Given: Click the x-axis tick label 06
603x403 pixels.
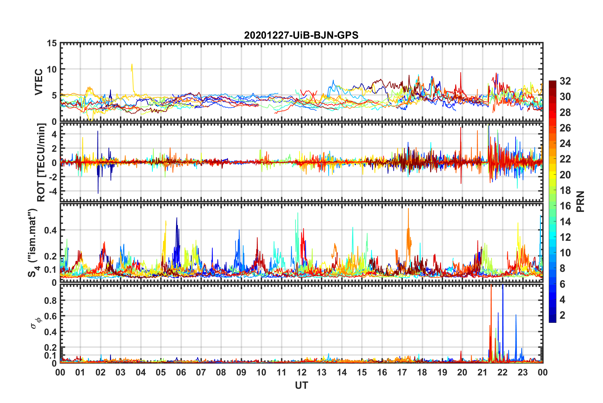Looking at the screenshot, I should click(x=181, y=372).
